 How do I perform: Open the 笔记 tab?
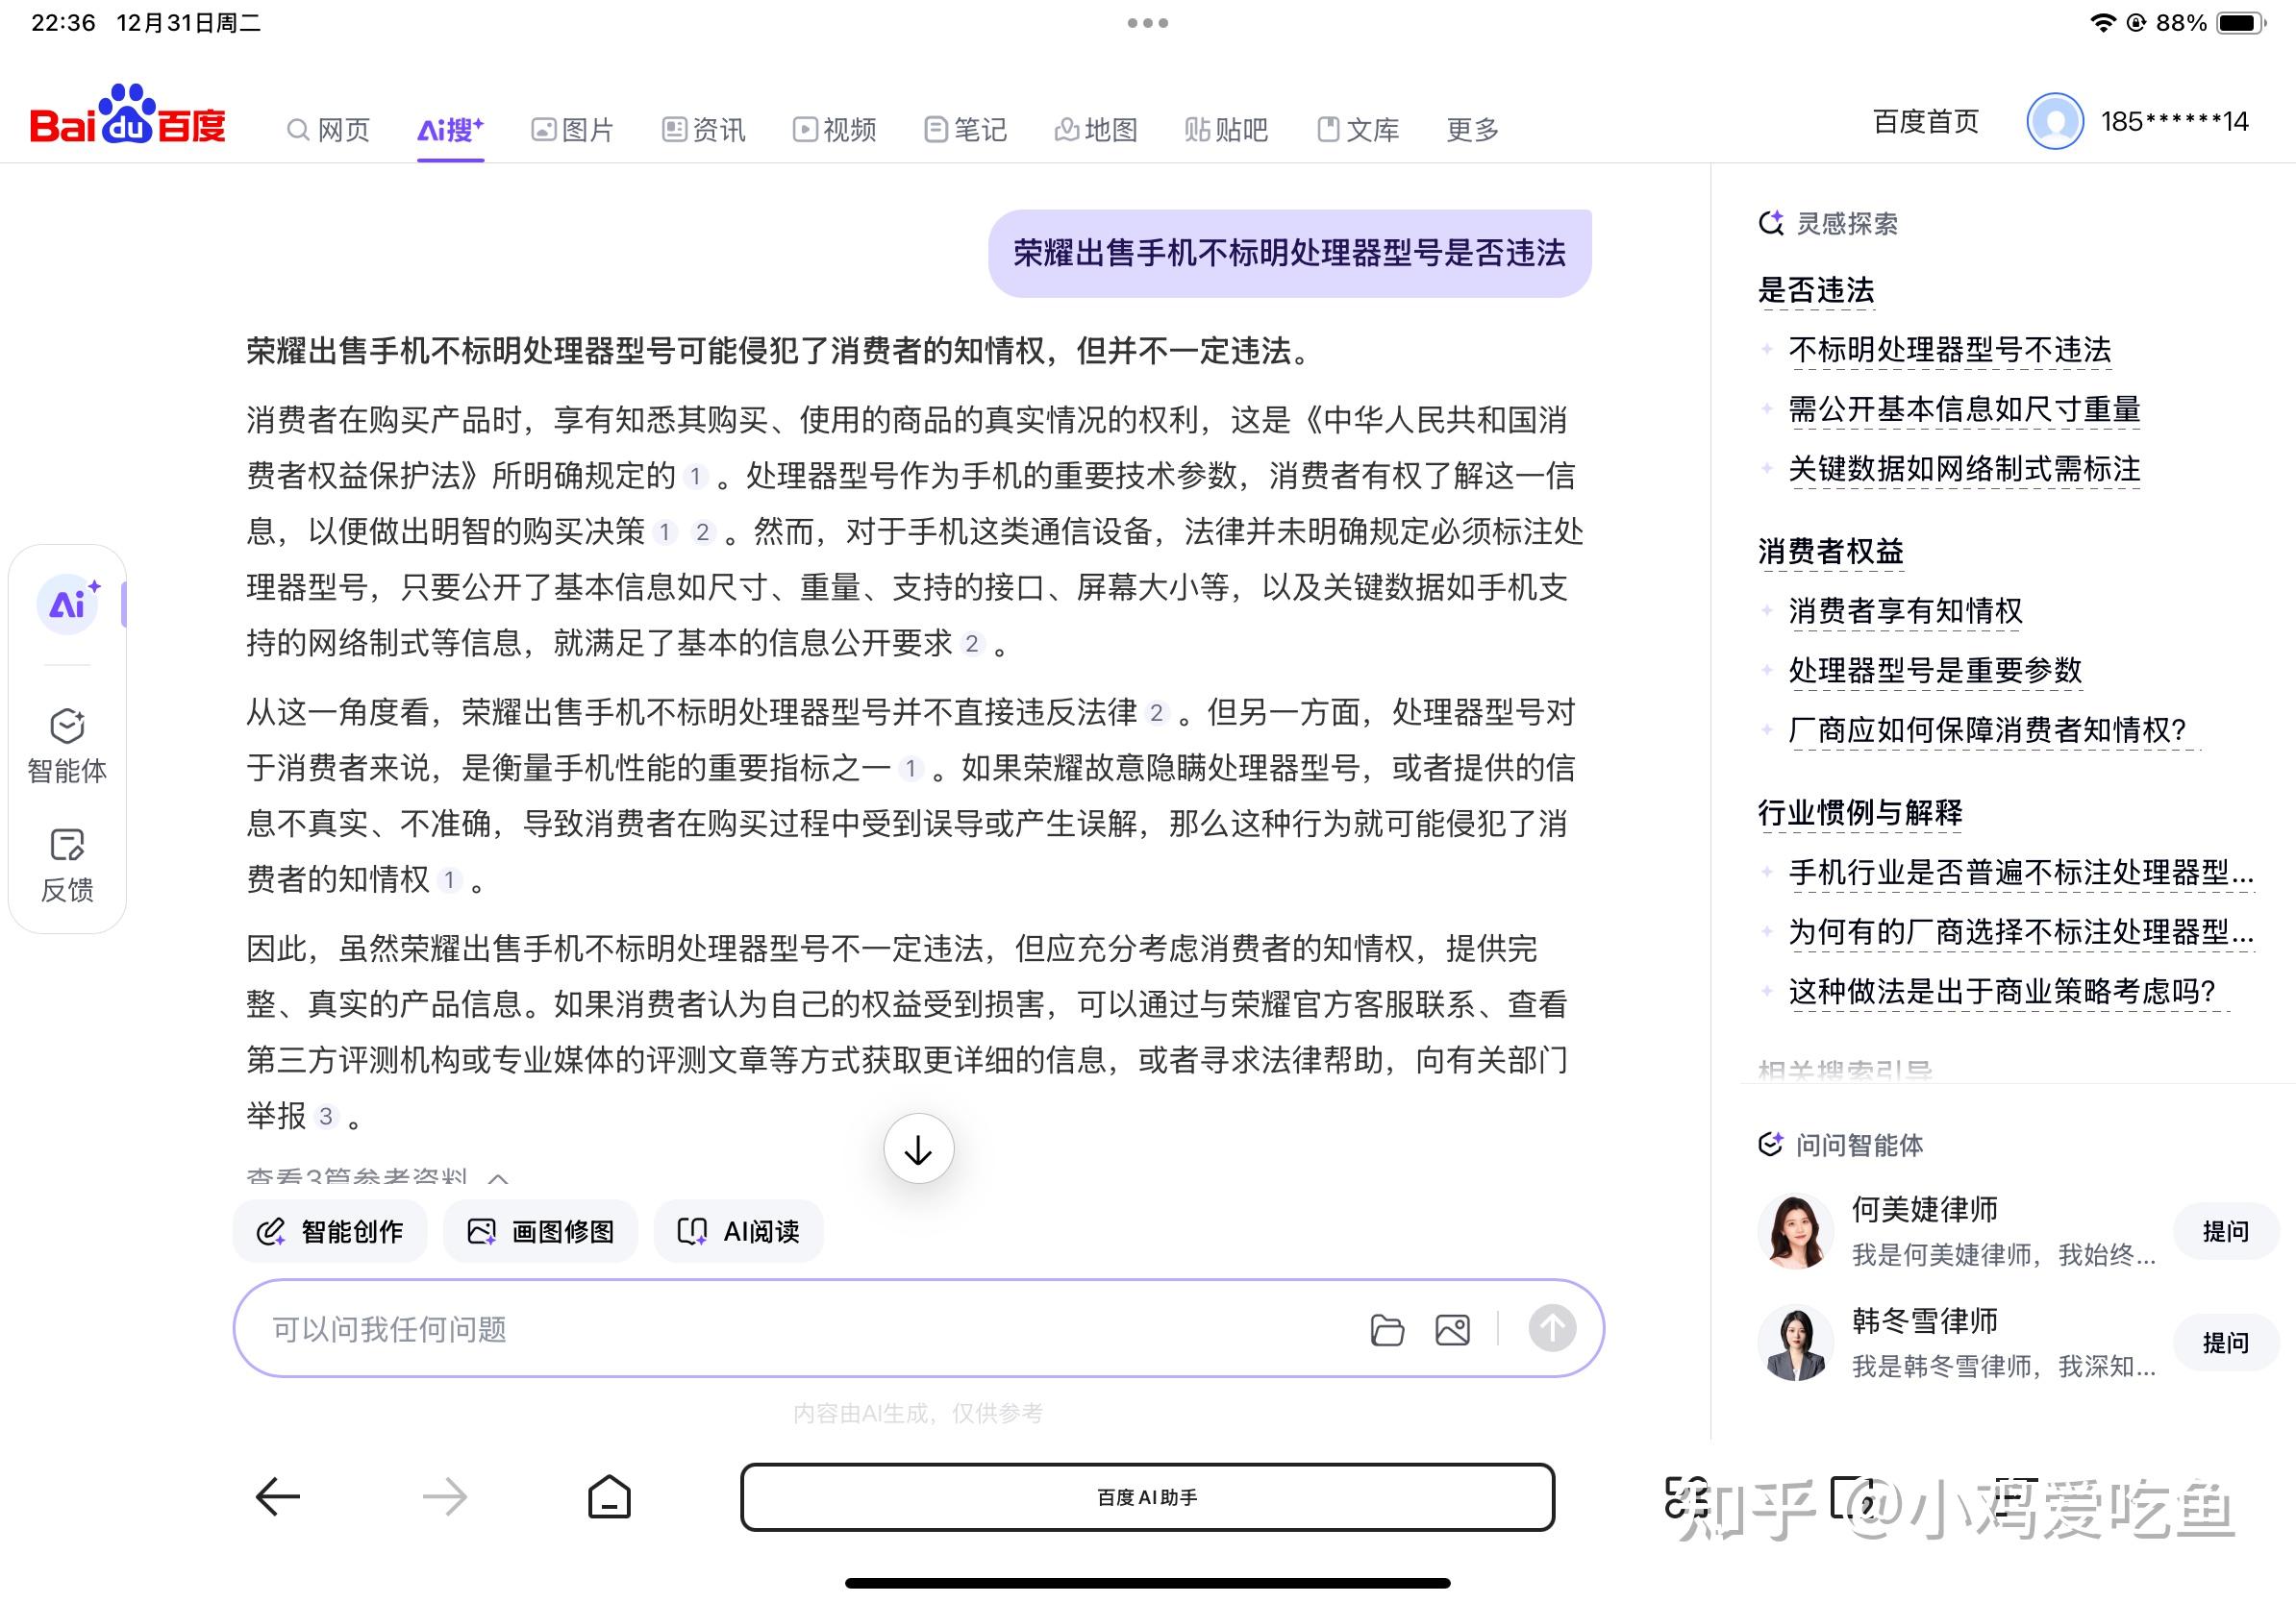(x=965, y=130)
